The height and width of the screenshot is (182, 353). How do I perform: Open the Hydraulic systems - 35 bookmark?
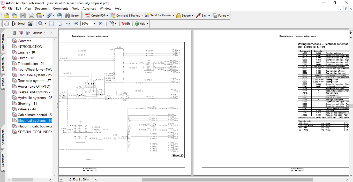click(35, 98)
